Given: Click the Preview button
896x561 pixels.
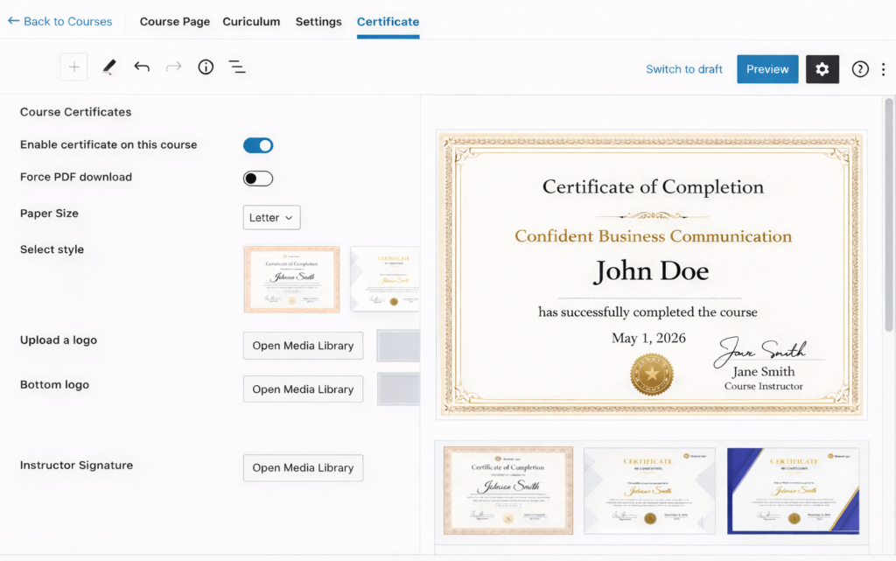Looking at the screenshot, I should [767, 68].
